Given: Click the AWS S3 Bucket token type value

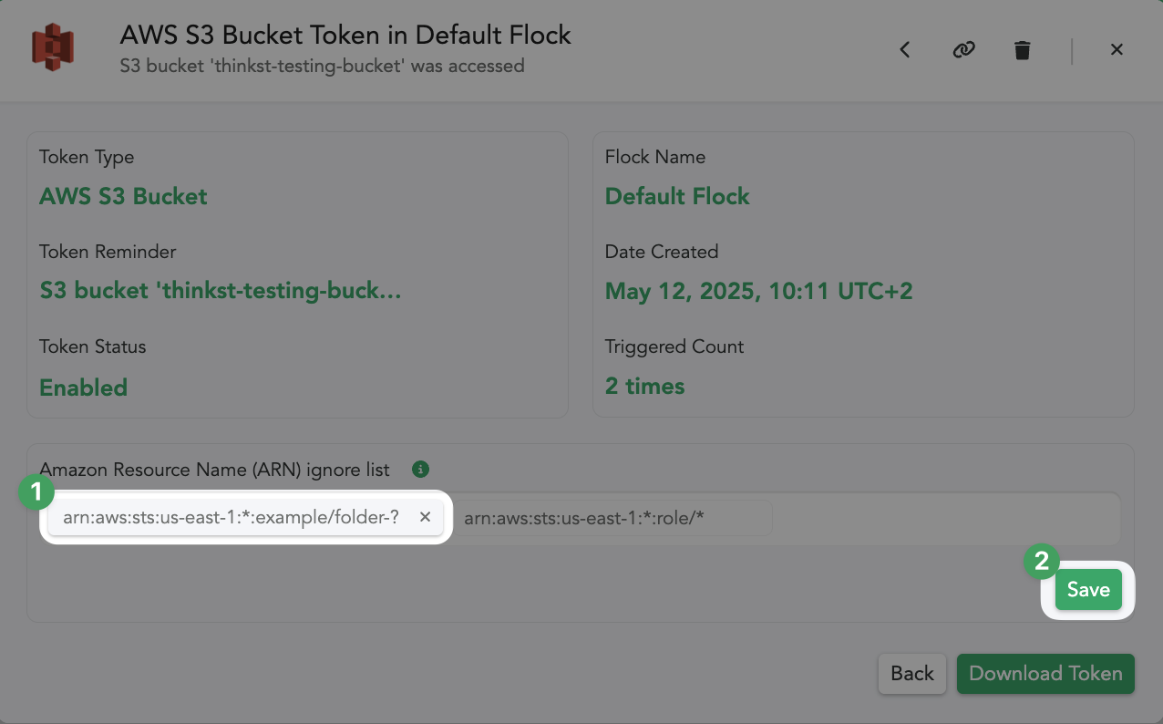Looking at the screenshot, I should (x=123, y=196).
